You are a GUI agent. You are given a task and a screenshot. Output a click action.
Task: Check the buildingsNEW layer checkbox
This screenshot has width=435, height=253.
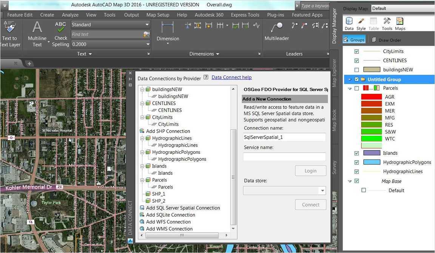pyautogui.click(x=357, y=70)
